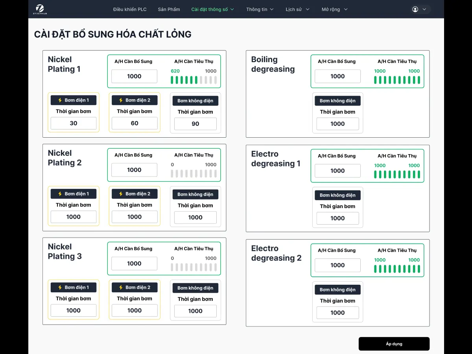
Task: Select Bơm không điện in Electro degreasing 2
Action: pos(337,289)
